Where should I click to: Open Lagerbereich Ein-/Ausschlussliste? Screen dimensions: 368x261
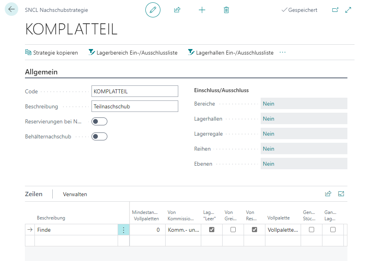[133, 53]
